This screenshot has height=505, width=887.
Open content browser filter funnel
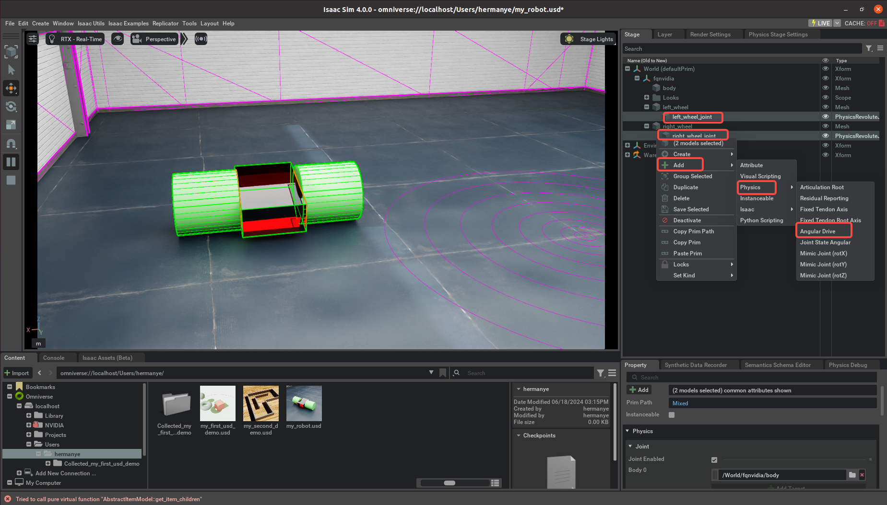click(600, 373)
